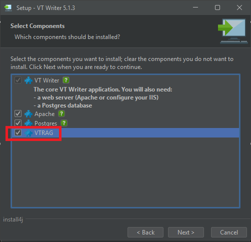251x242 pixels.
Task: Select the VT Writer component label
Action: click(x=46, y=80)
